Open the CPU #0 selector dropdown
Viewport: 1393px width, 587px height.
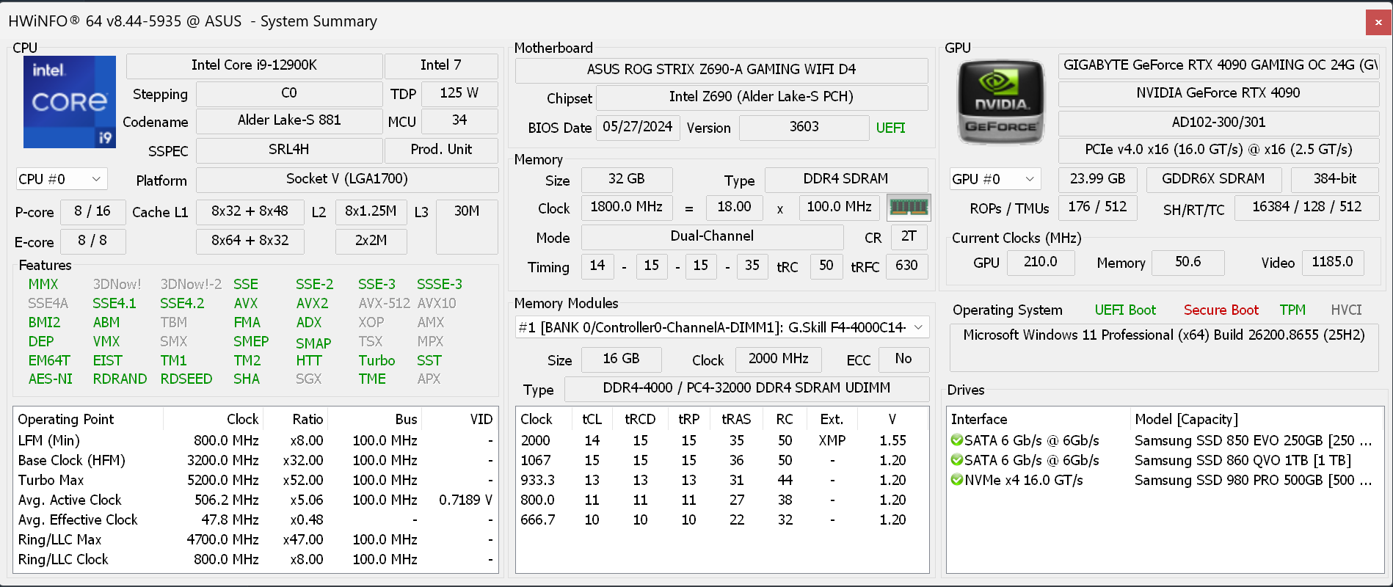click(62, 179)
